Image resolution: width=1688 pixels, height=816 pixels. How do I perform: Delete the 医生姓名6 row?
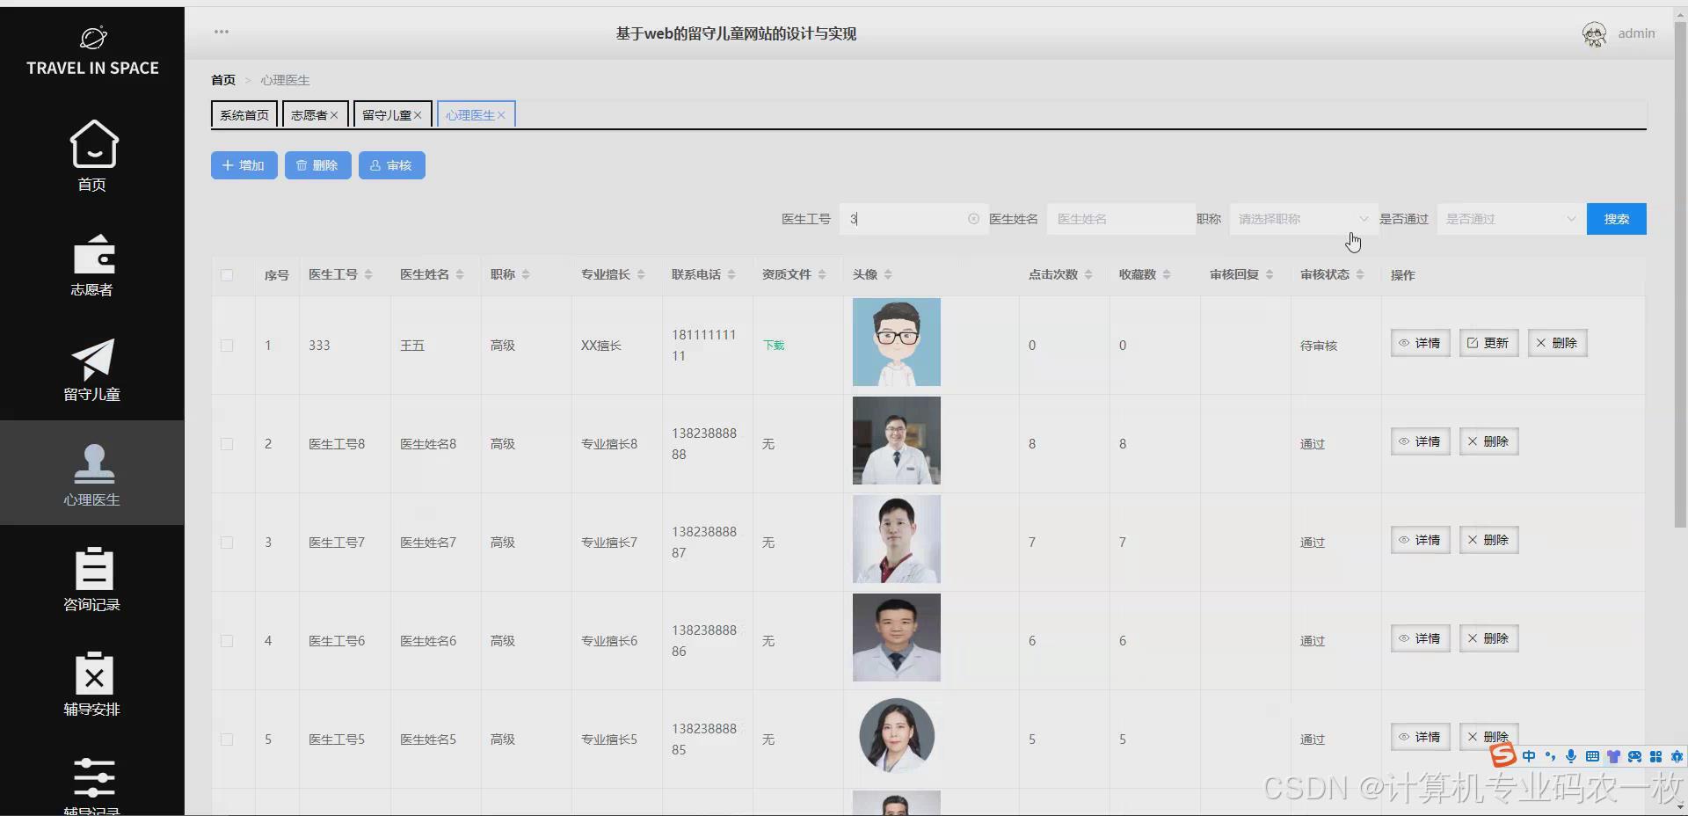pyautogui.click(x=1488, y=638)
